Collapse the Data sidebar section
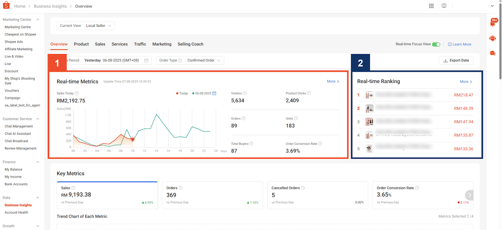 point(38,198)
